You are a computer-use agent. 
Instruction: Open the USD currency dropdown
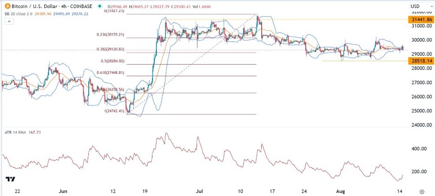[x=421, y=6]
